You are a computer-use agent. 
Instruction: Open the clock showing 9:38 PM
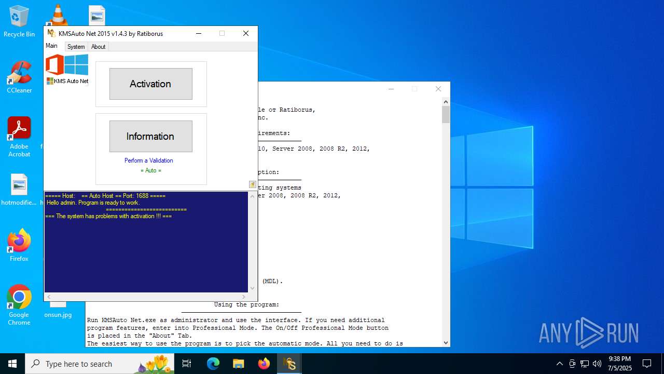[x=620, y=364]
